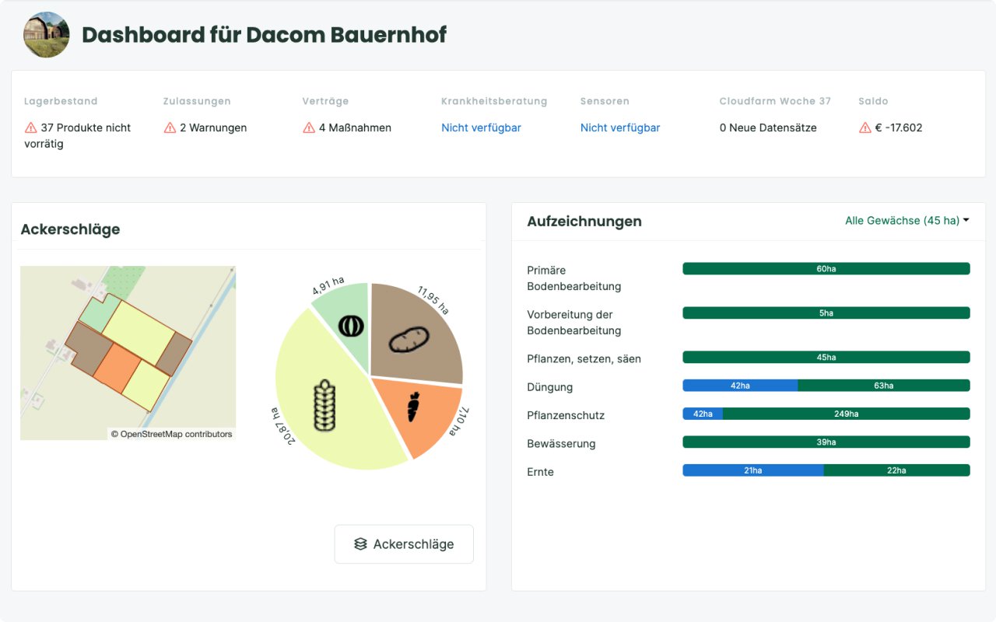The height and width of the screenshot is (622, 996).
Task: Click the 20,87 ha pie label
Action: [x=283, y=425]
